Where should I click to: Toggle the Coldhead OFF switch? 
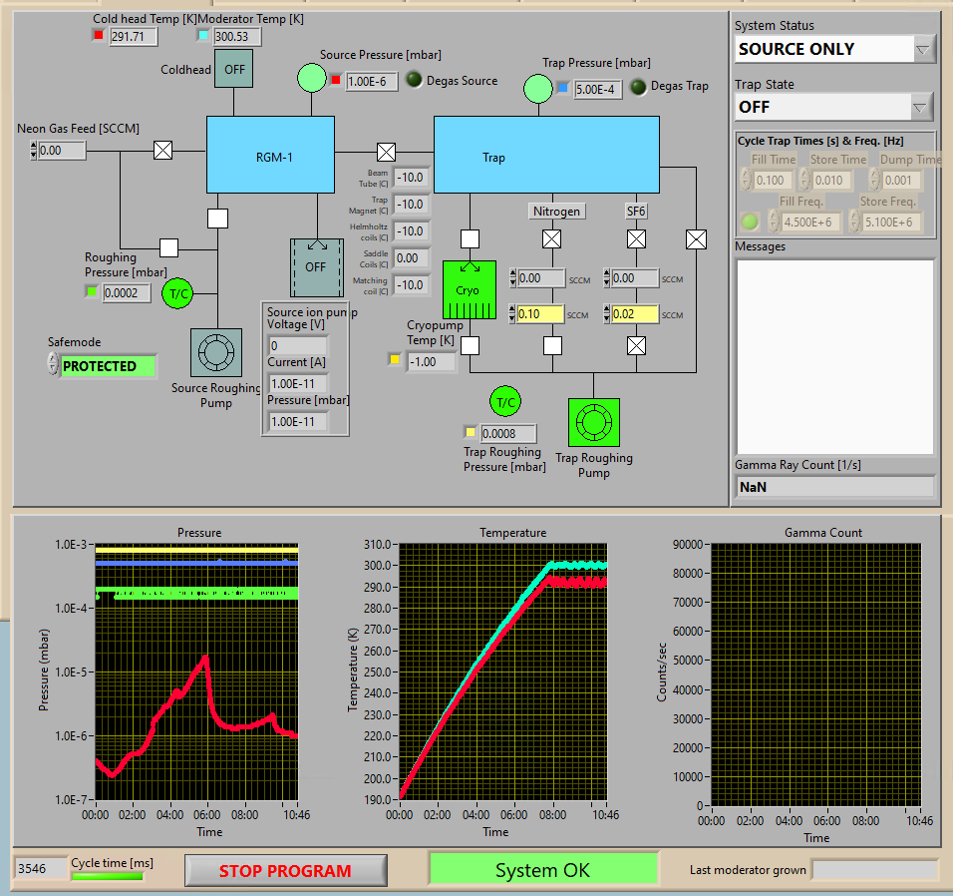(x=234, y=70)
